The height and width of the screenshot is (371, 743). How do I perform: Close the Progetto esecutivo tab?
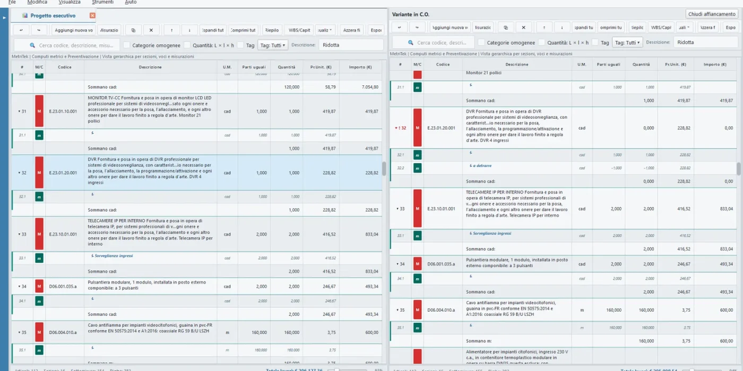point(92,16)
